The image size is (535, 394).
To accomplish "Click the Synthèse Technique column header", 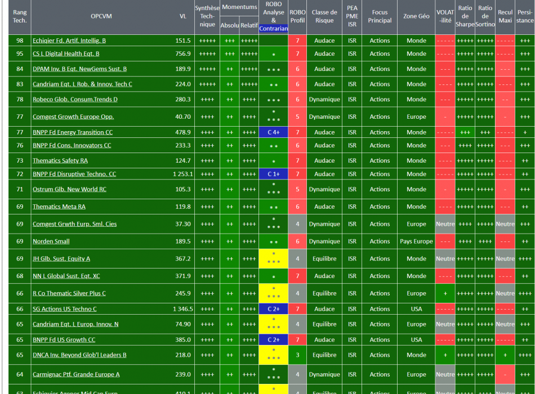I will [x=207, y=16].
